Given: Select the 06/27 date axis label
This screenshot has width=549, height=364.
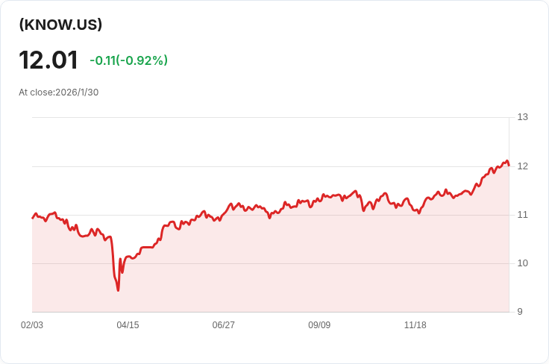Looking at the screenshot, I should coord(223,325).
